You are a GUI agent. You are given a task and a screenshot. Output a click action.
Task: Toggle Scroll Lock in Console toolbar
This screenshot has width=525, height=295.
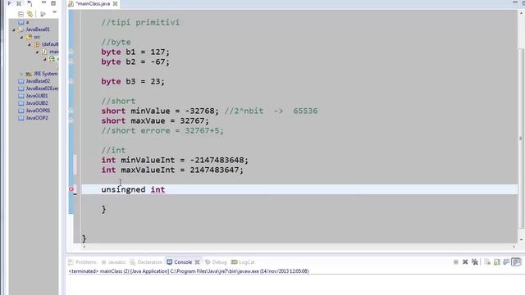(496, 262)
